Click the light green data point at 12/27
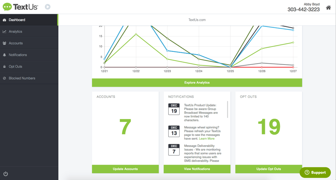This screenshot has width=336, height=180. coord(293,43)
